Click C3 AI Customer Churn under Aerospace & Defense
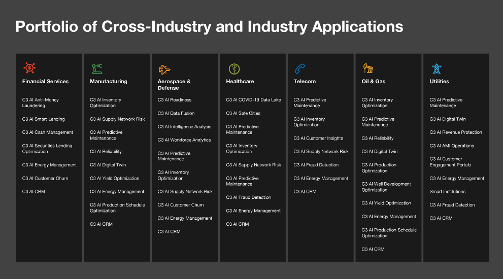The height and width of the screenshot is (279, 503). [x=181, y=205]
